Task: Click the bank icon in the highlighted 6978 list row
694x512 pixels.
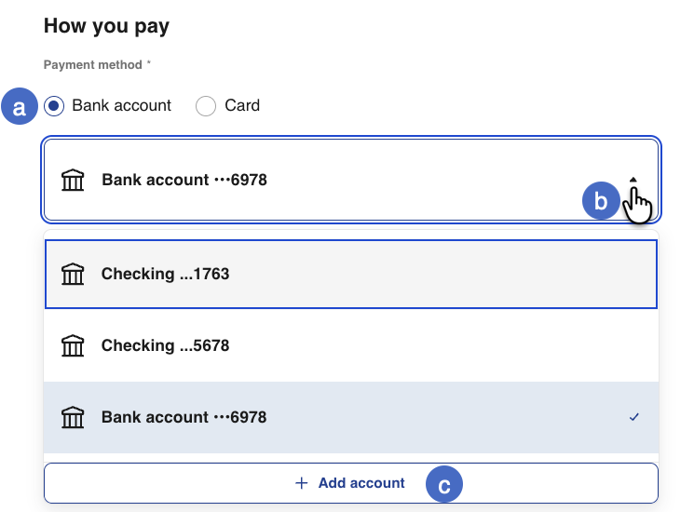Action: (x=72, y=417)
